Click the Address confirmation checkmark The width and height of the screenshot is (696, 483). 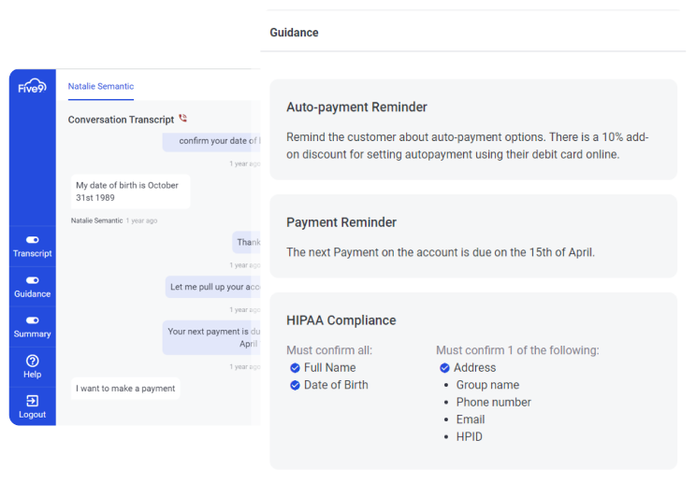click(444, 368)
